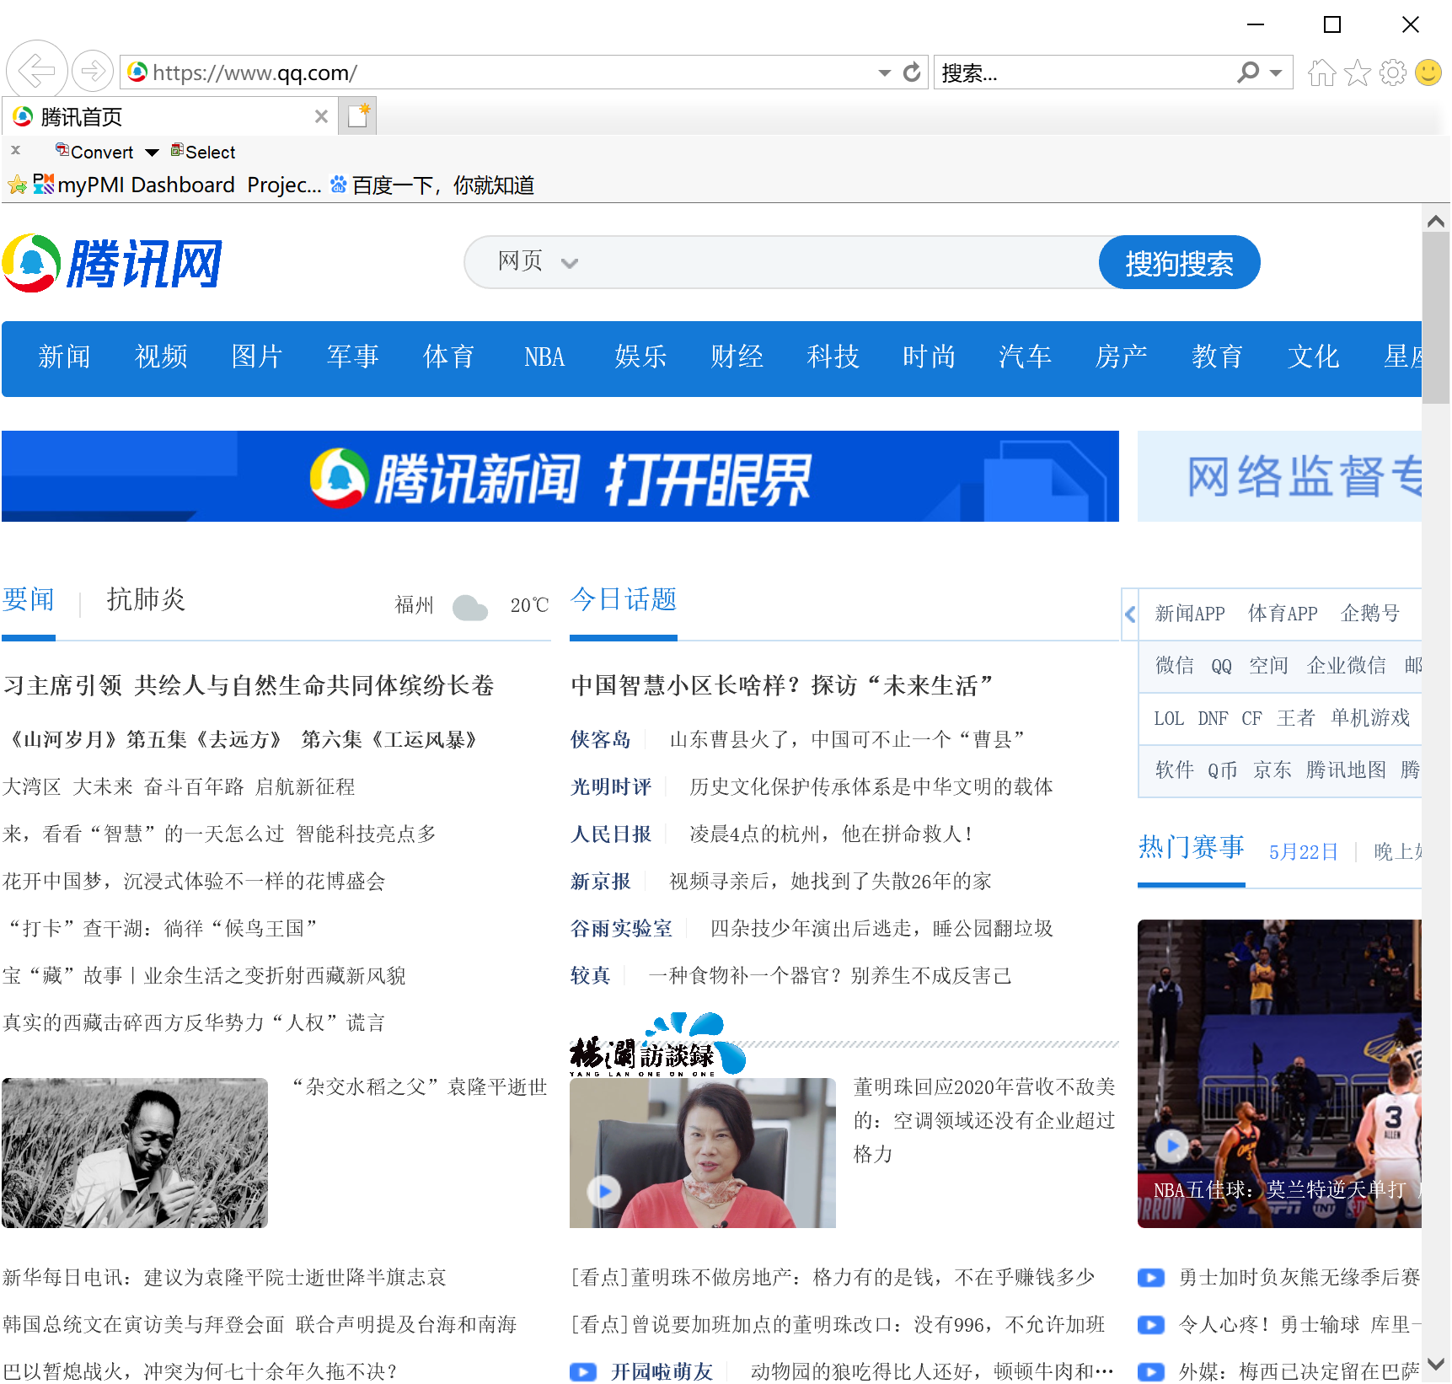This screenshot has width=1452, height=1384.
Task: Open Favorites star icon
Action: pos(1357,73)
